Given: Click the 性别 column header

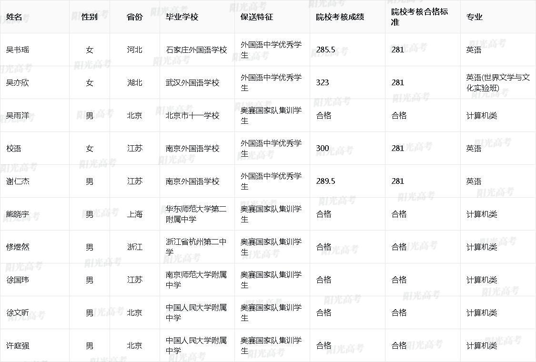Looking at the screenshot, I should 90,17.
